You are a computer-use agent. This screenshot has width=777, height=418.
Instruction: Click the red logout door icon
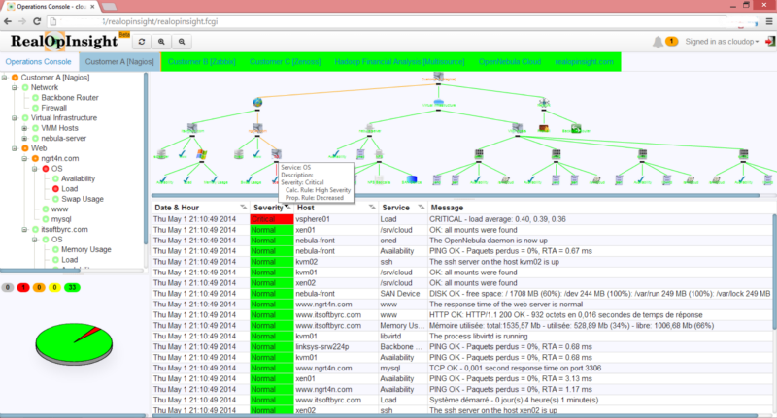(x=770, y=41)
